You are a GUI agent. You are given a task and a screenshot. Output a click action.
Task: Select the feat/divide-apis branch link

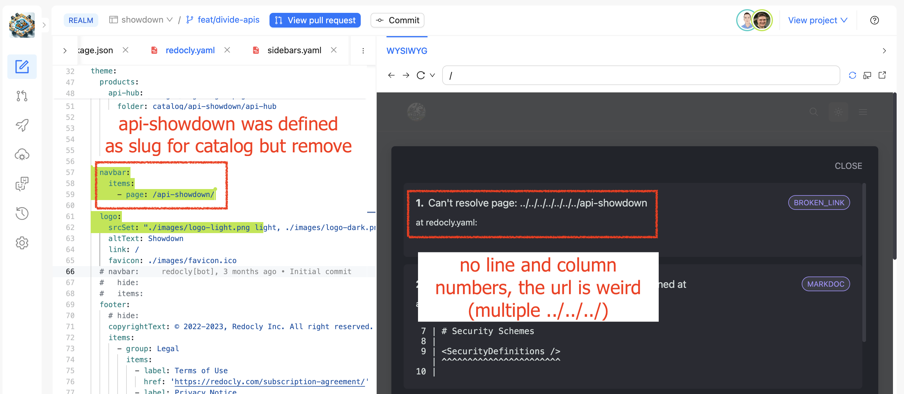pos(223,20)
